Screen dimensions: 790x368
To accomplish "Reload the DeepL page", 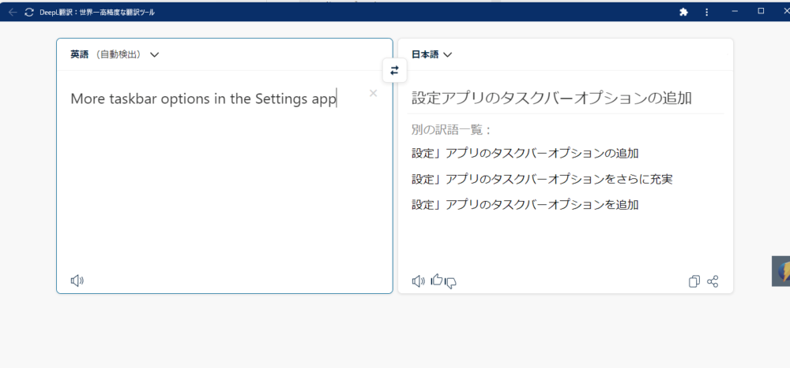I will tap(29, 12).
